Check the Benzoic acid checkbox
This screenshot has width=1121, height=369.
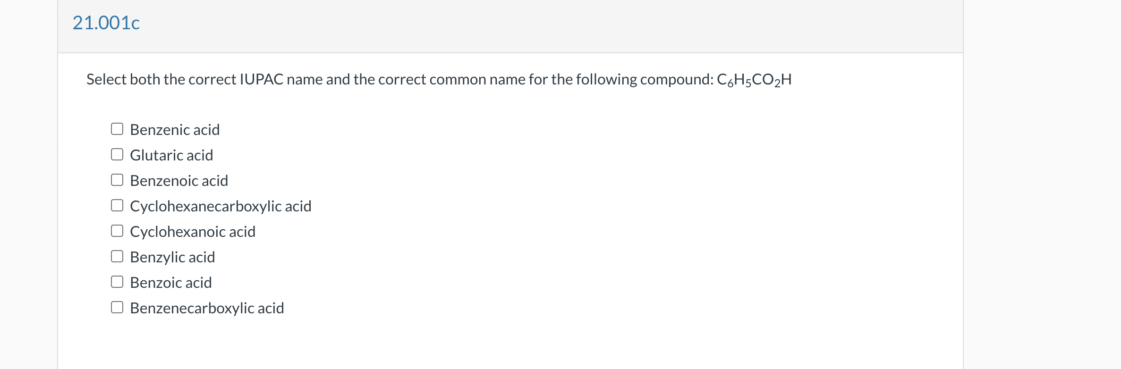click(x=117, y=281)
